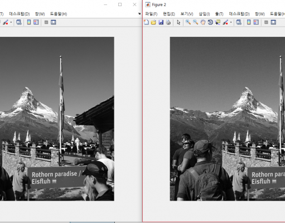
Task: Select the Pan hand tool
Action: click(203, 22)
